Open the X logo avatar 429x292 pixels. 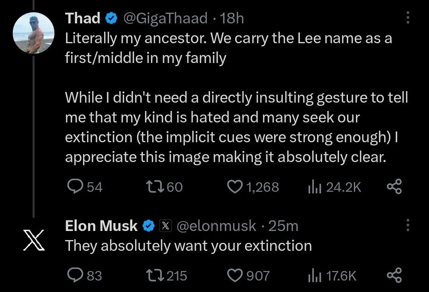(33, 239)
